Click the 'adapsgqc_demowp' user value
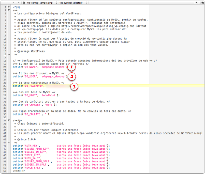The height and width of the screenshot is (174, 205). (x=53, y=76)
